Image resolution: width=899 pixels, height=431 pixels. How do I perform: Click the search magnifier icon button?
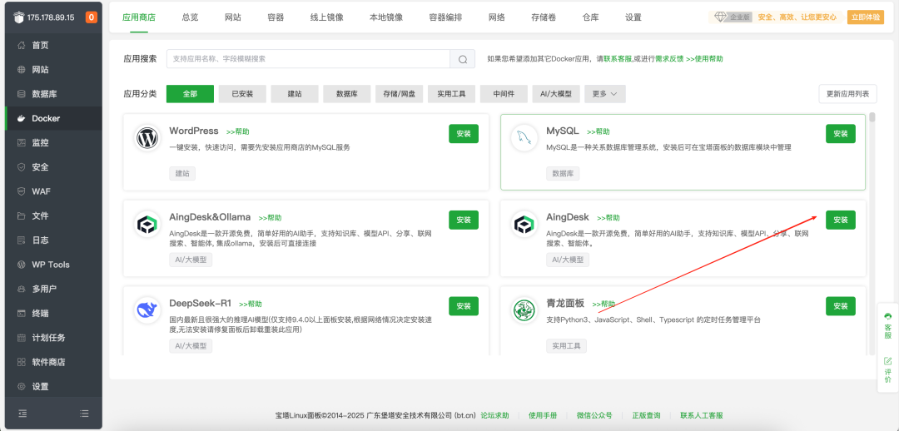[x=463, y=58]
